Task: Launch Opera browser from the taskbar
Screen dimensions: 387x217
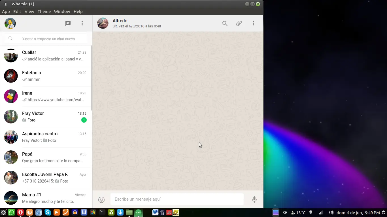Action: pos(20,212)
